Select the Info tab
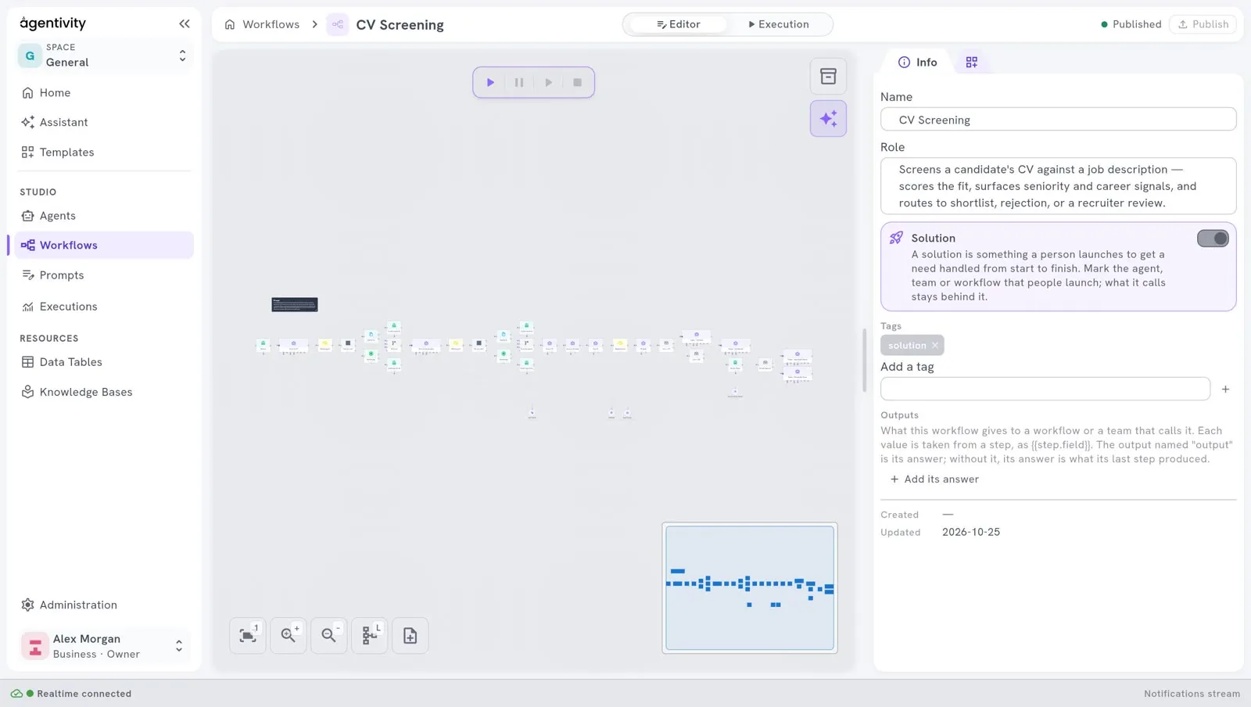 [x=917, y=62]
